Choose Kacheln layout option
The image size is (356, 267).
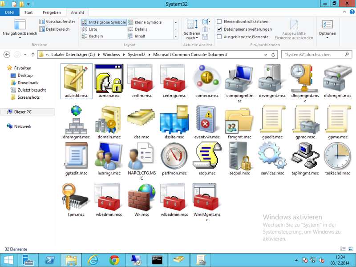[92, 36]
